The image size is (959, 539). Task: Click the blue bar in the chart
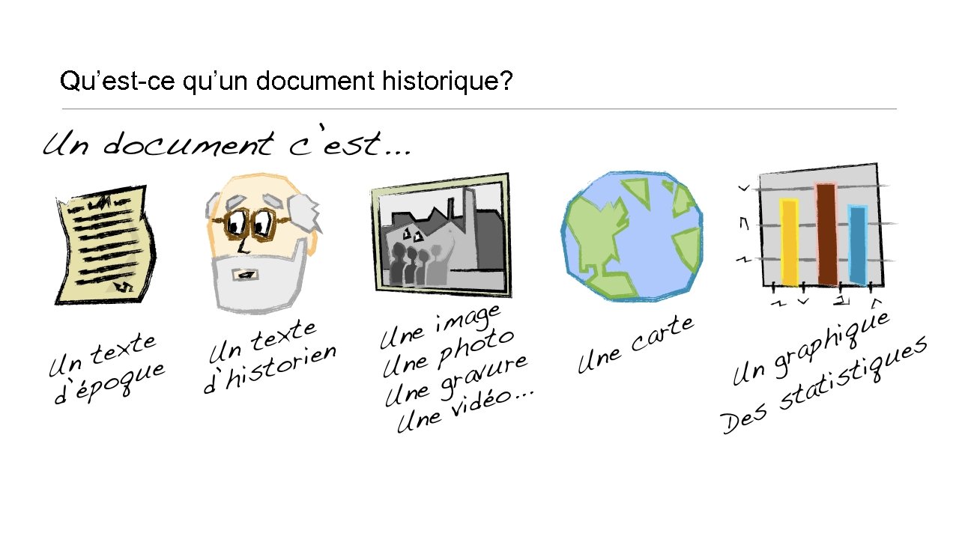(858, 245)
